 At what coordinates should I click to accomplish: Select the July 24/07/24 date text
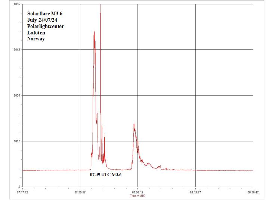click(x=42, y=20)
